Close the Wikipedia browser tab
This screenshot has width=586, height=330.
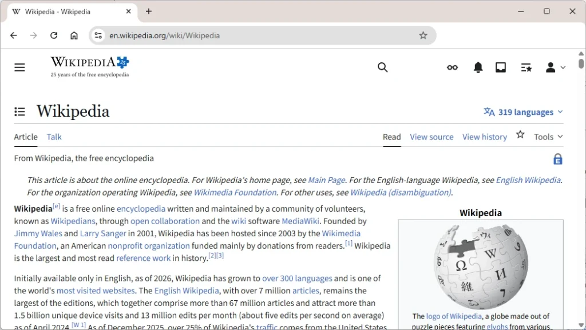(x=129, y=11)
